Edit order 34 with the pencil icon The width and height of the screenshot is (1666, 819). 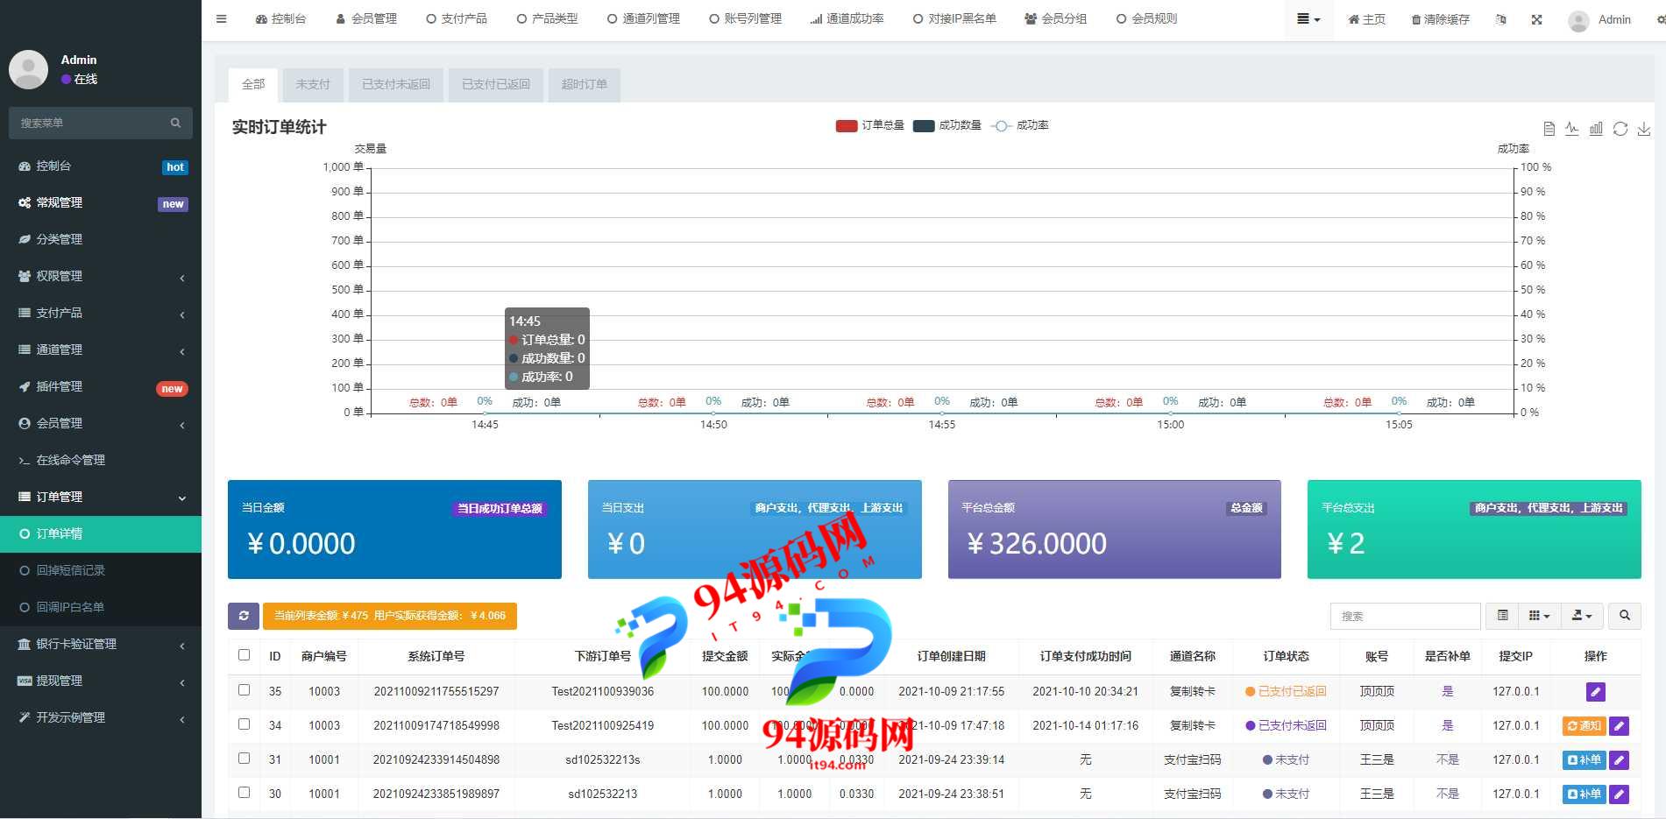[1620, 726]
